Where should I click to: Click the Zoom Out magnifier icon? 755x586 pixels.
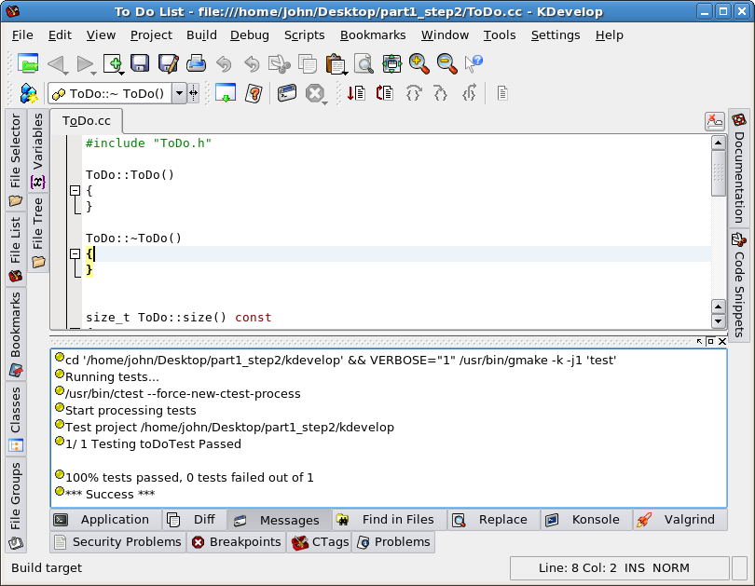(x=446, y=63)
